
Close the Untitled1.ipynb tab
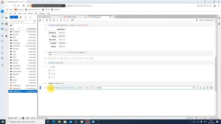(86, 17)
